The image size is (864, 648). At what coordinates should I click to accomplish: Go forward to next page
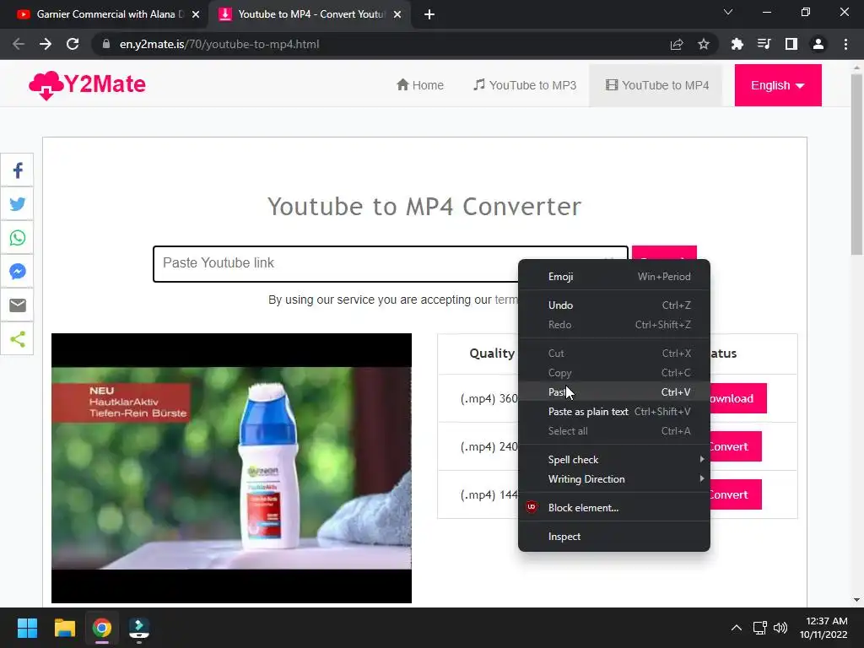click(46, 44)
